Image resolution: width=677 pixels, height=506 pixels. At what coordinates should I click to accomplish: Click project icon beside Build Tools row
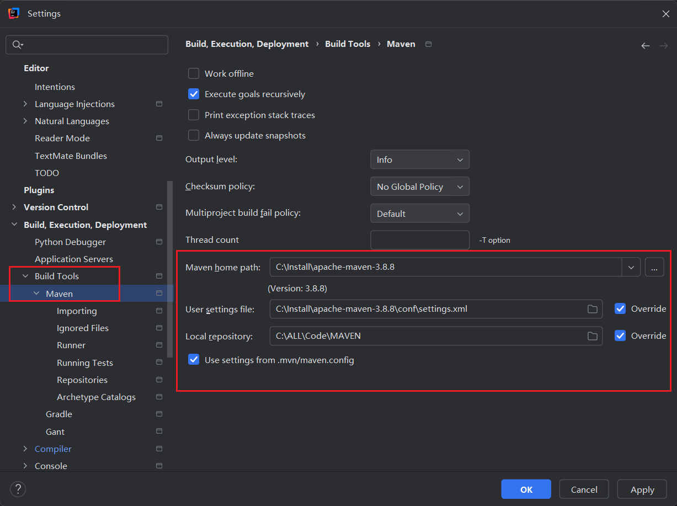tap(159, 276)
